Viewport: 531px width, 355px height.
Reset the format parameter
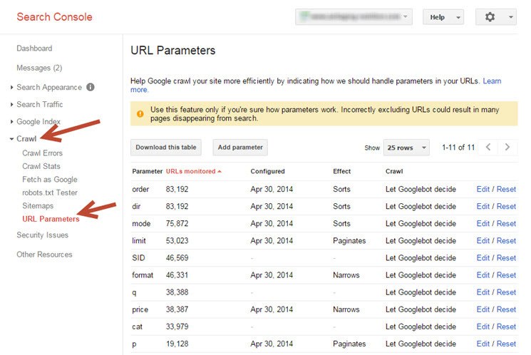pos(506,275)
